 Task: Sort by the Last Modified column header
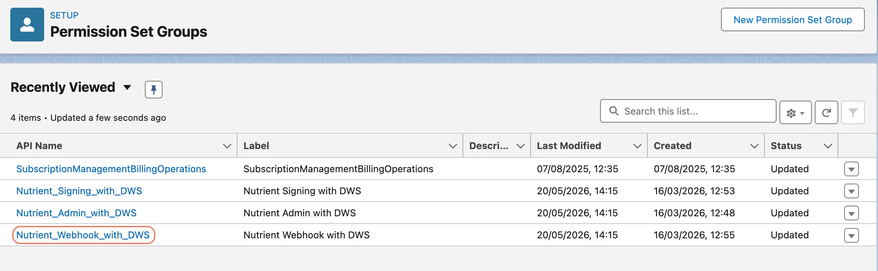click(569, 146)
